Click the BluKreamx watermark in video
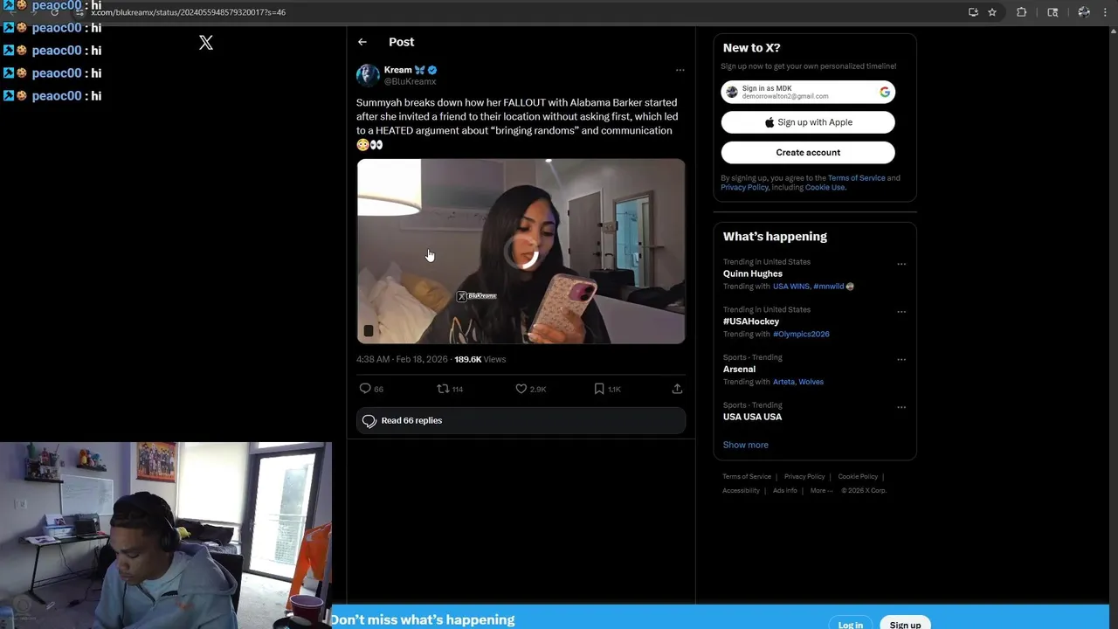 pyautogui.click(x=477, y=296)
